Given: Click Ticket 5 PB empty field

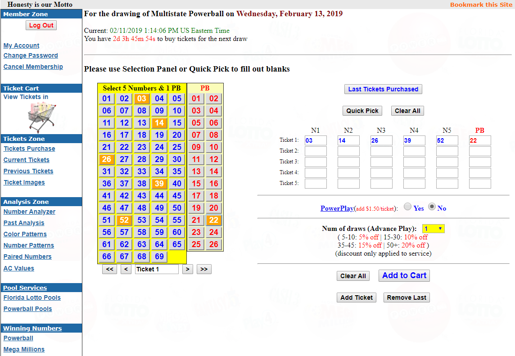Looking at the screenshot, I should tap(480, 184).
